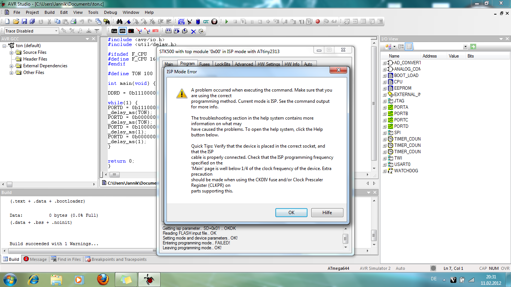Open the 'Breakpoints and Tracepoints' tab
Image resolution: width=511 pixels, height=287 pixels.
(116, 259)
